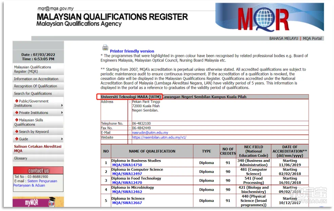Click the TYPE column header

coord(207,151)
